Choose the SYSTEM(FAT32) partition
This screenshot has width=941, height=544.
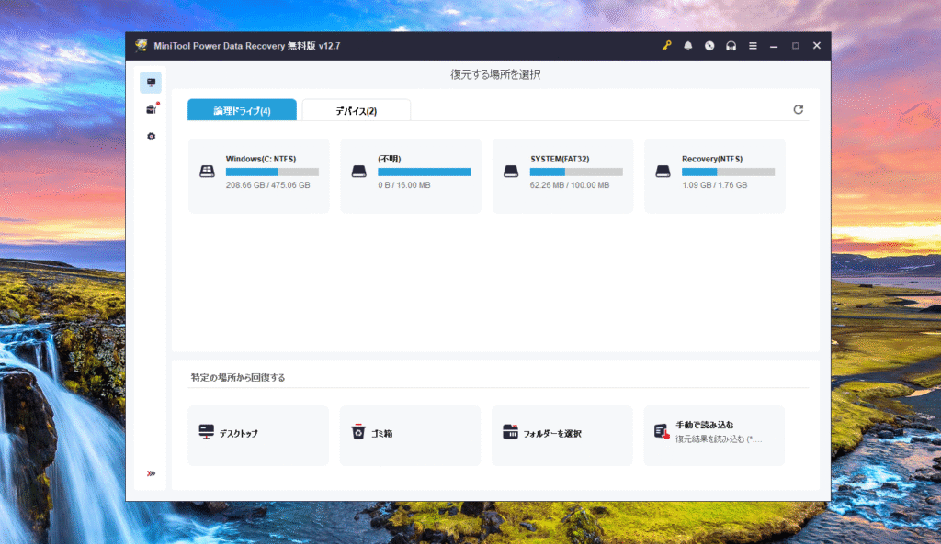point(562,175)
